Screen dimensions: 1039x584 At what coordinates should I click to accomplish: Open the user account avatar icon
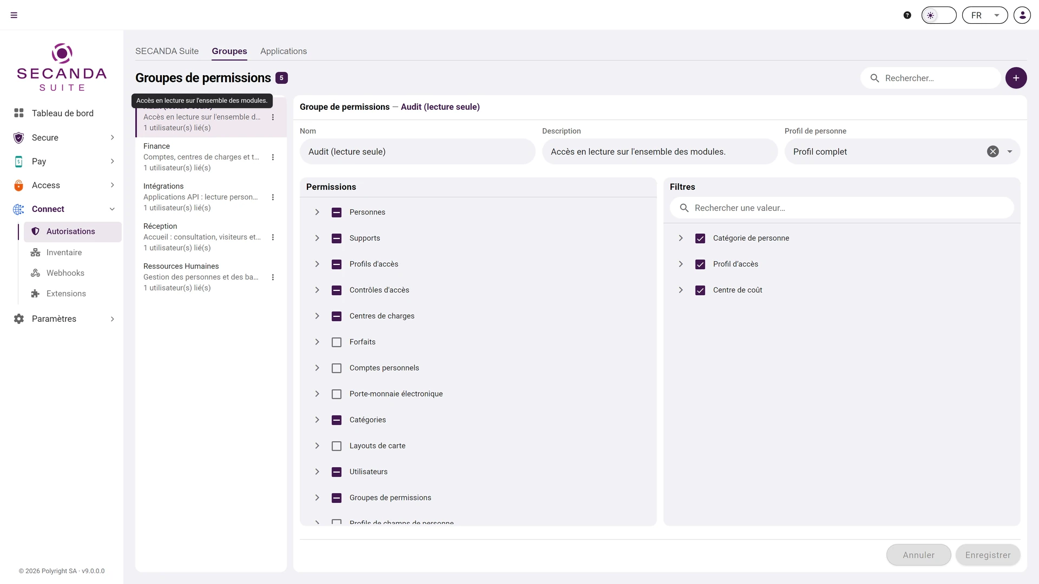point(1022,15)
